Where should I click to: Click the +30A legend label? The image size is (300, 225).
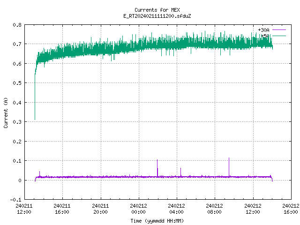[263, 30]
